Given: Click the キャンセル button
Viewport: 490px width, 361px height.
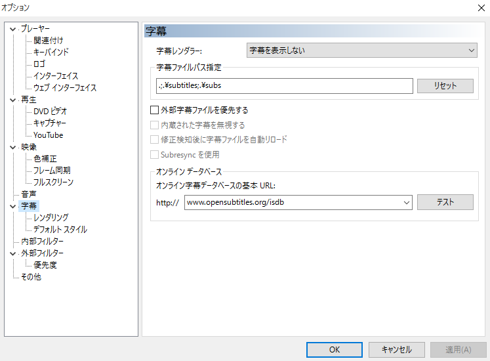Looking at the screenshot, I should tap(397, 350).
